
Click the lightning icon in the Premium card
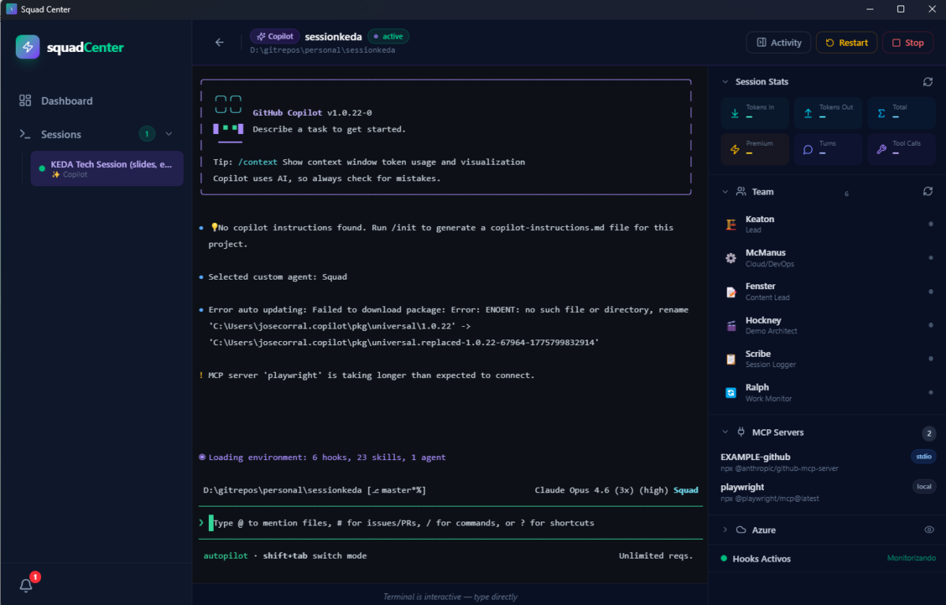pyautogui.click(x=735, y=150)
